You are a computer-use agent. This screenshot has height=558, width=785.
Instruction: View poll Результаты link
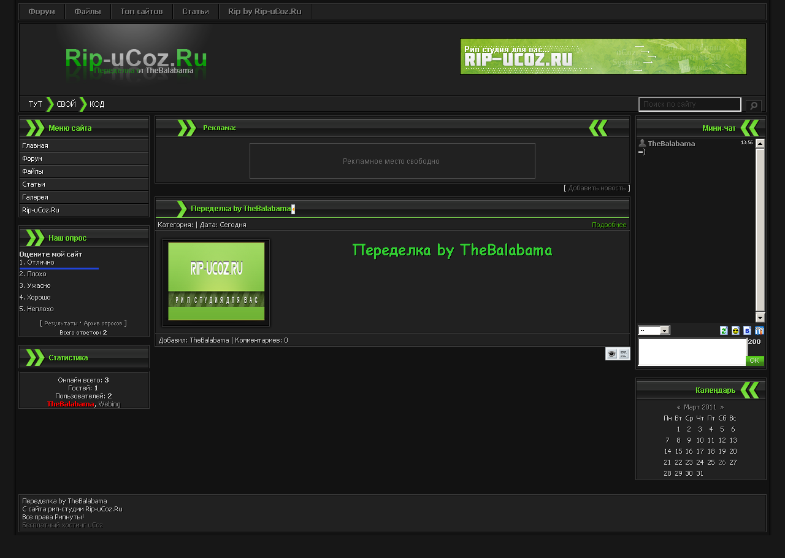click(61, 323)
